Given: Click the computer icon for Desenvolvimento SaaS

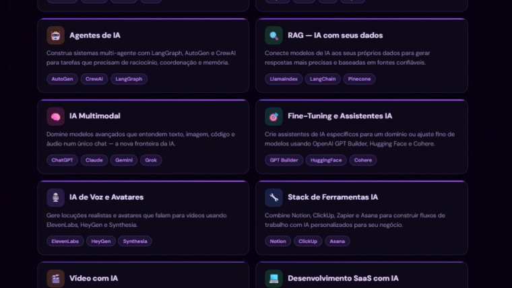Looking at the screenshot, I should click(x=274, y=278).
